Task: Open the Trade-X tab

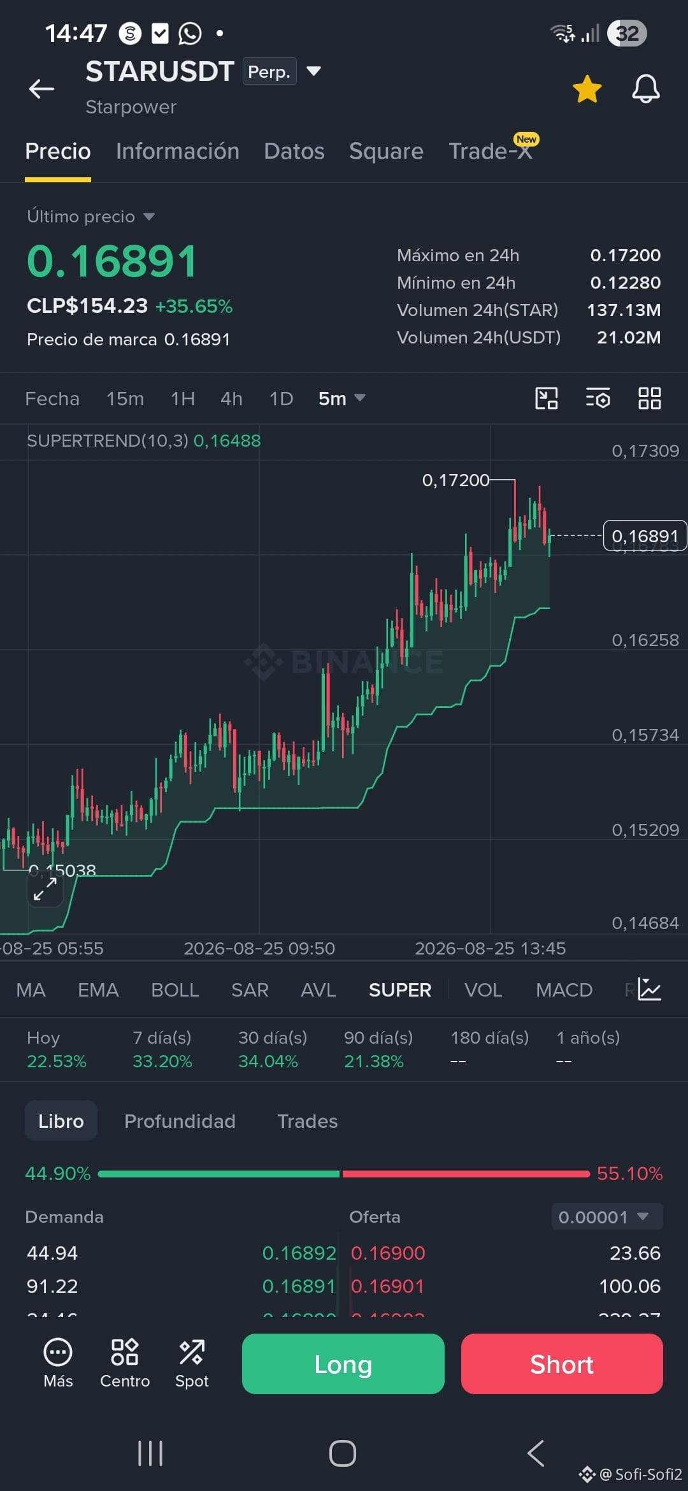Action: click(x=490, y=151)
